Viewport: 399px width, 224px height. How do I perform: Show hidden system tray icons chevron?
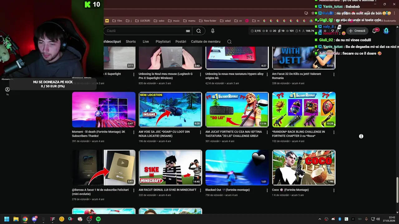click(x=320, y=219)
